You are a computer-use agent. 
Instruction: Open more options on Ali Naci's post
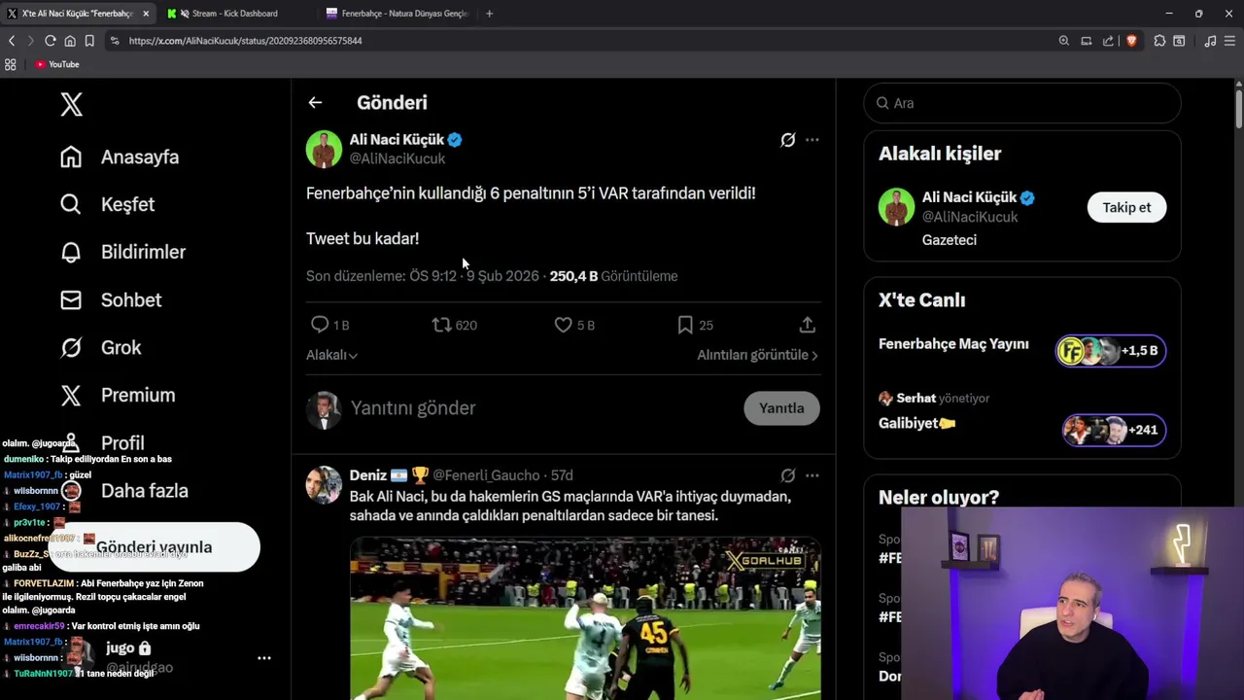tap(812, 140)
